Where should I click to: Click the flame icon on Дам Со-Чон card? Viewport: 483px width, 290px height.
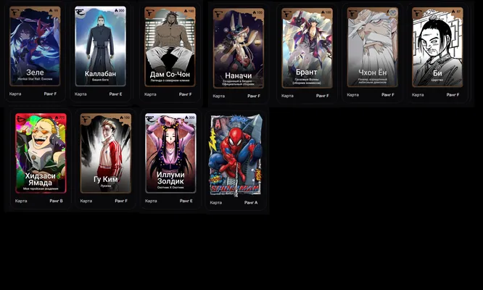coord(186,11)
